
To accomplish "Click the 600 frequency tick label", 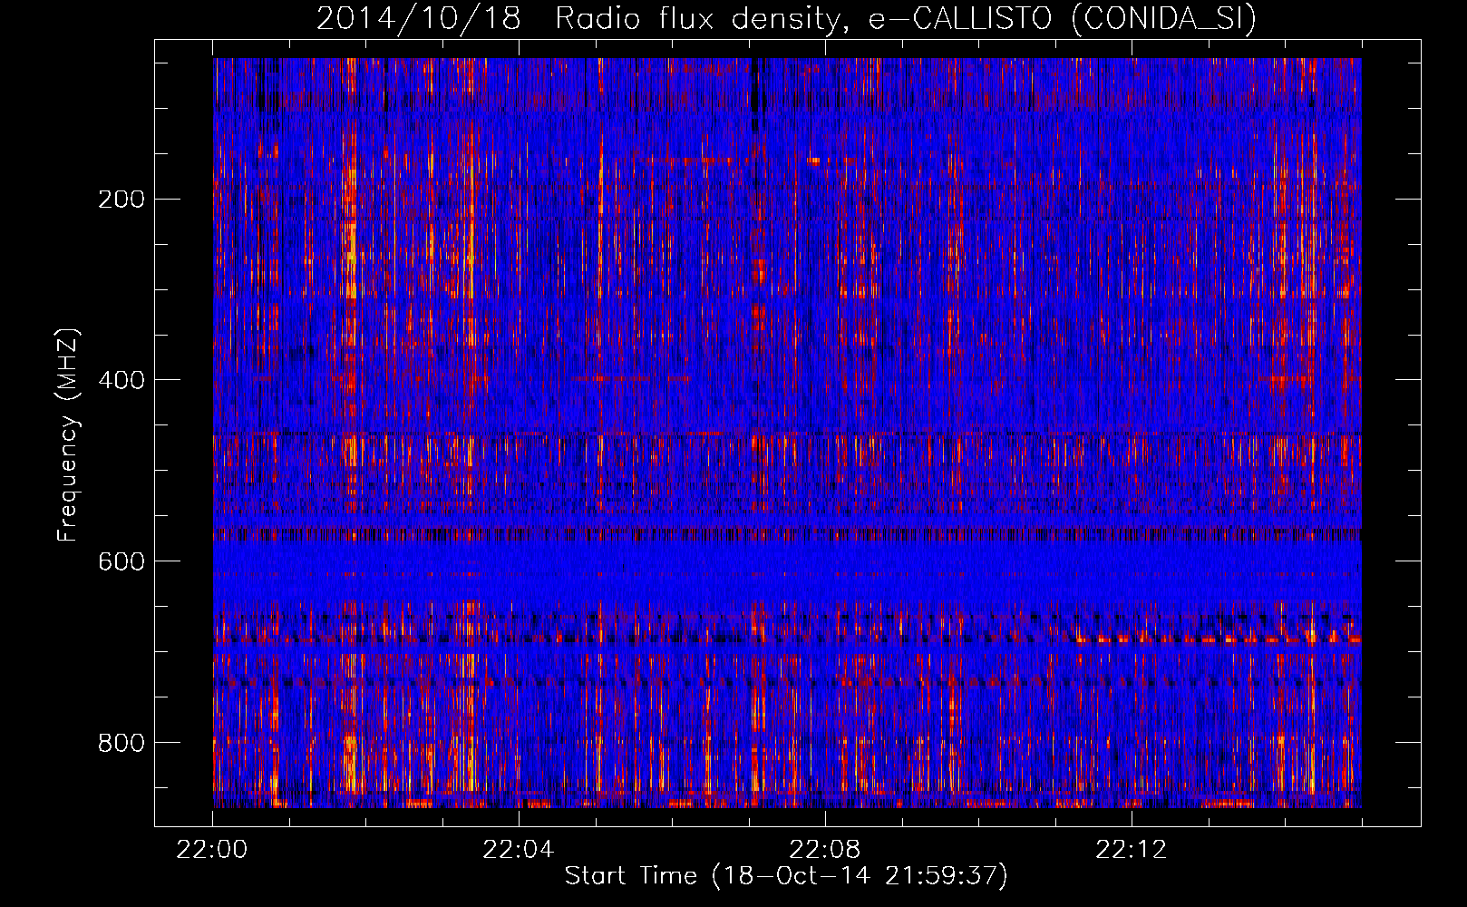I will point(121,561).
